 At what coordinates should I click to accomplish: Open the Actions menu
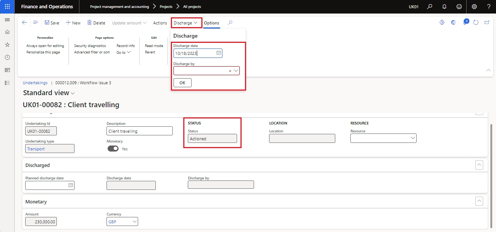tap(160, 23)
